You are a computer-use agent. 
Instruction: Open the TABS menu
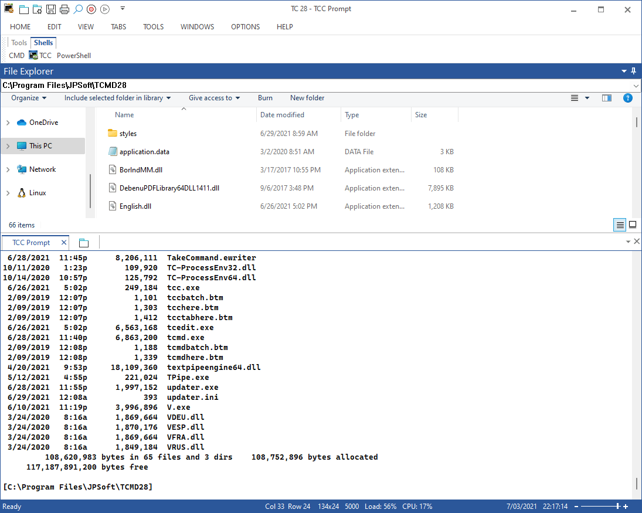click(x=118, y=26)
